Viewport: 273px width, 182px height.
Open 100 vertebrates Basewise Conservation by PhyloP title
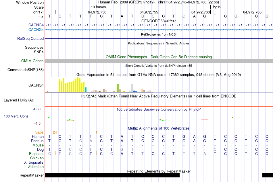(159, 109)
